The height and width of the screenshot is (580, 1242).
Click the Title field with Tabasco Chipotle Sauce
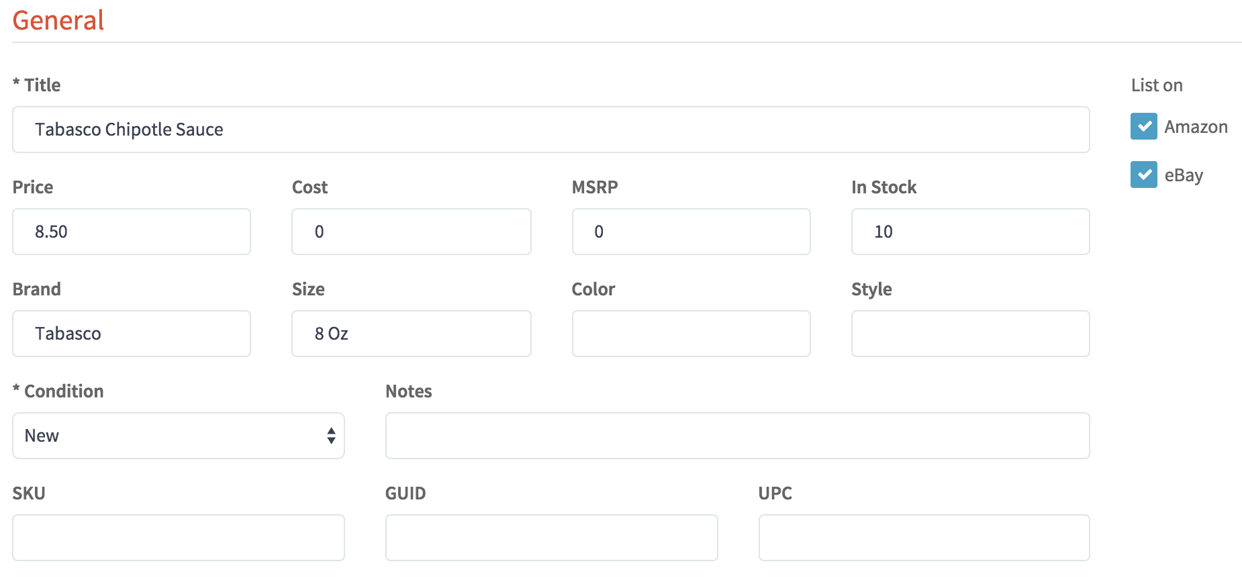[x=551, y=130]
